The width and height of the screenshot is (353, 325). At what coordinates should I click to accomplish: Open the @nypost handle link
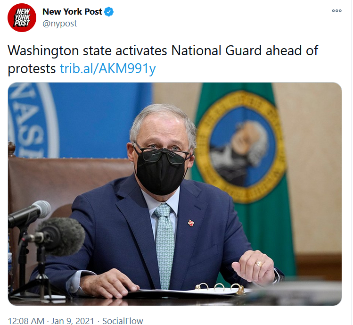tap(60, 24)
